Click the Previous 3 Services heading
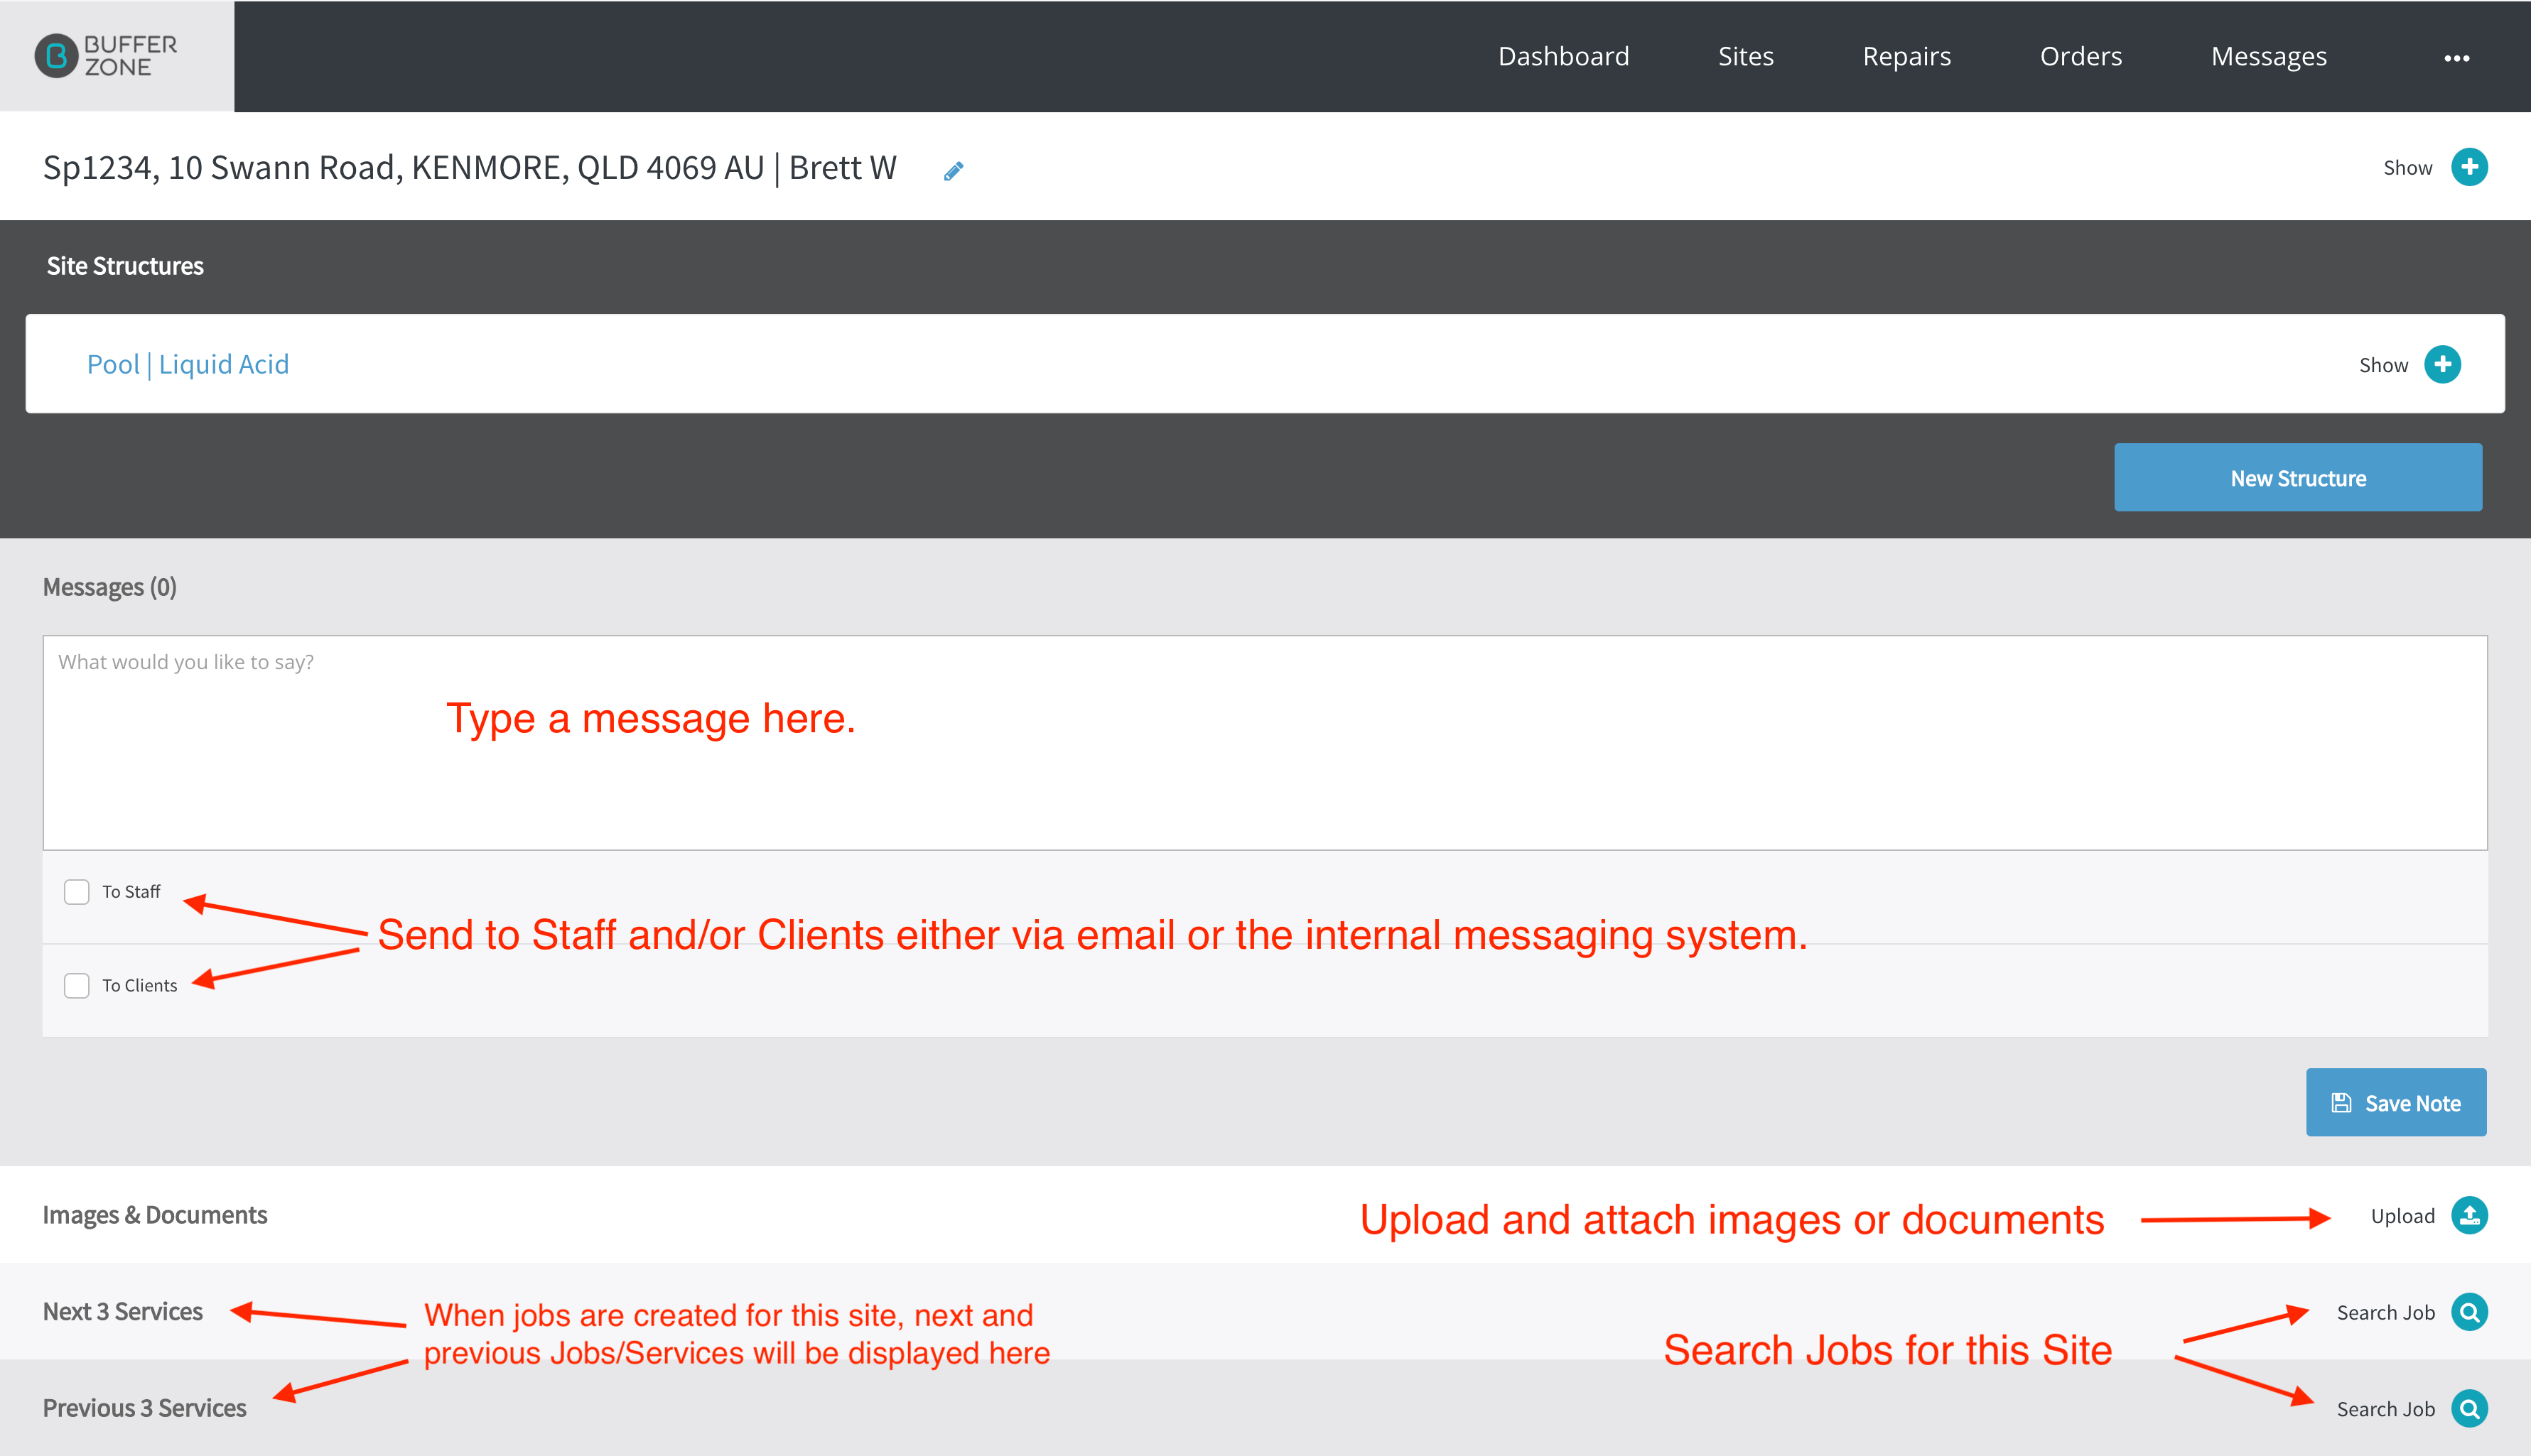 click(x=145, y=1408)
